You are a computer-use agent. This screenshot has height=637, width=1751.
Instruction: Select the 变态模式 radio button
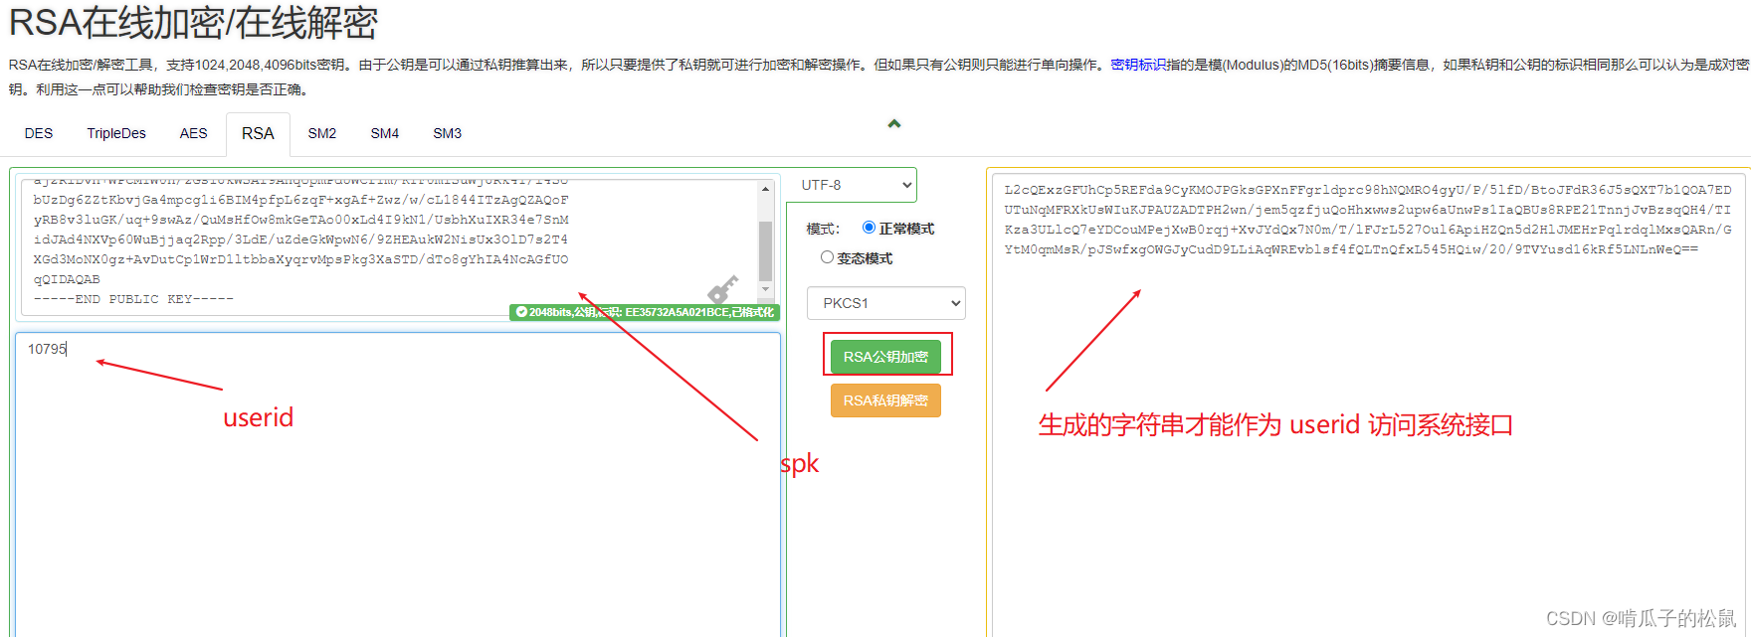click(x=827, y=257)
